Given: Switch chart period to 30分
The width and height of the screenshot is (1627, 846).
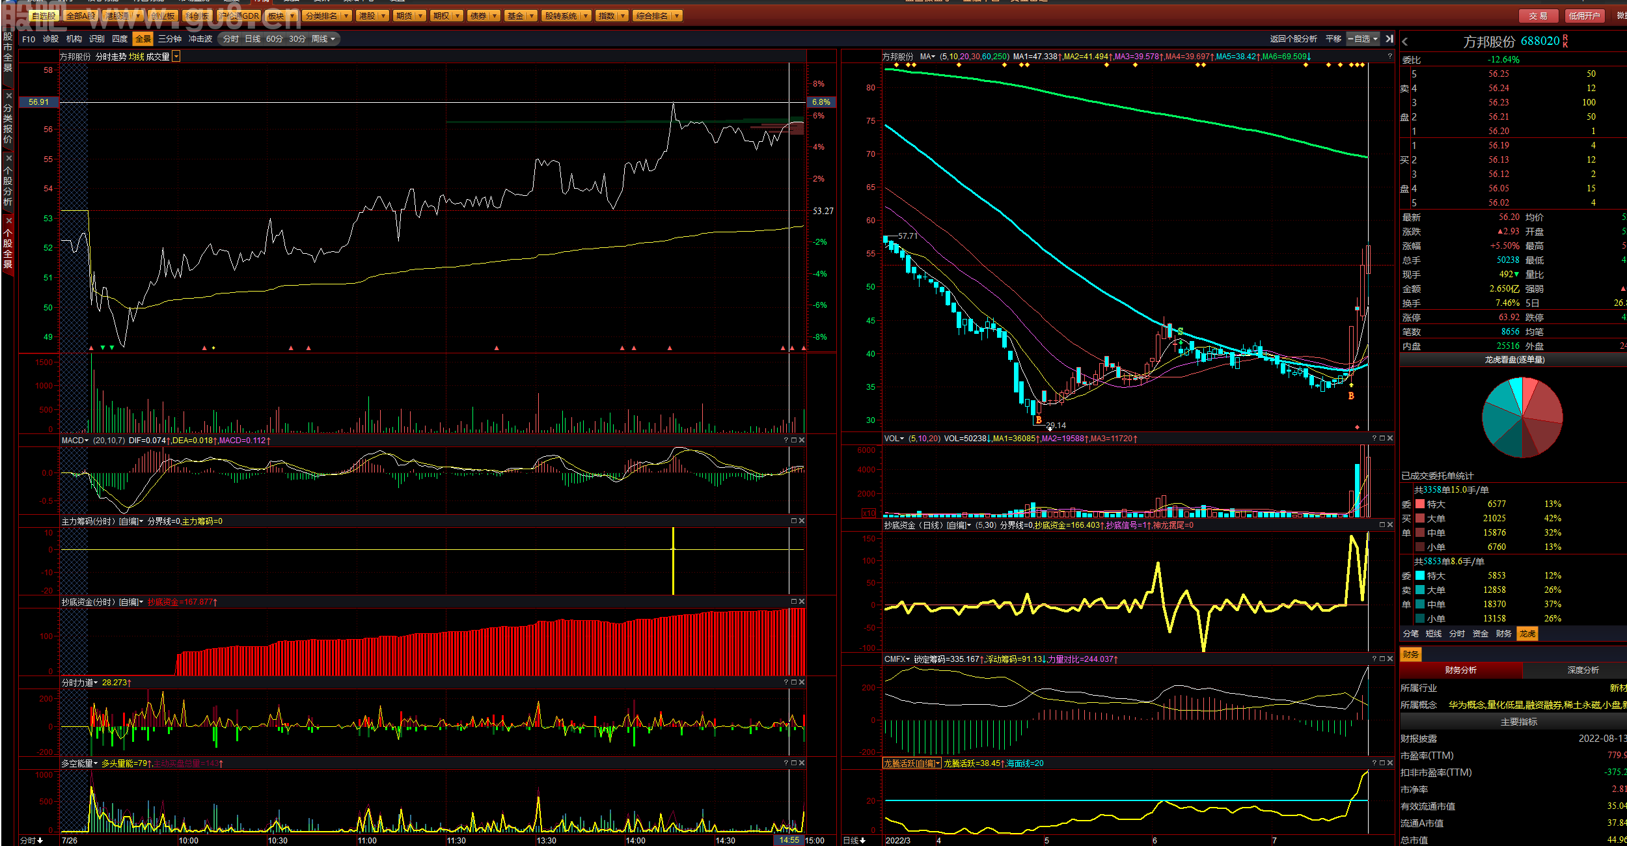Looking at the screenshot, I should tap(297, 39).
